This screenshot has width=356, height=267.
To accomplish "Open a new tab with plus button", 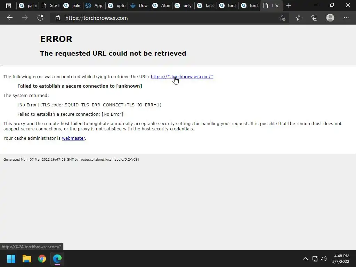I will tap(289, 6).
